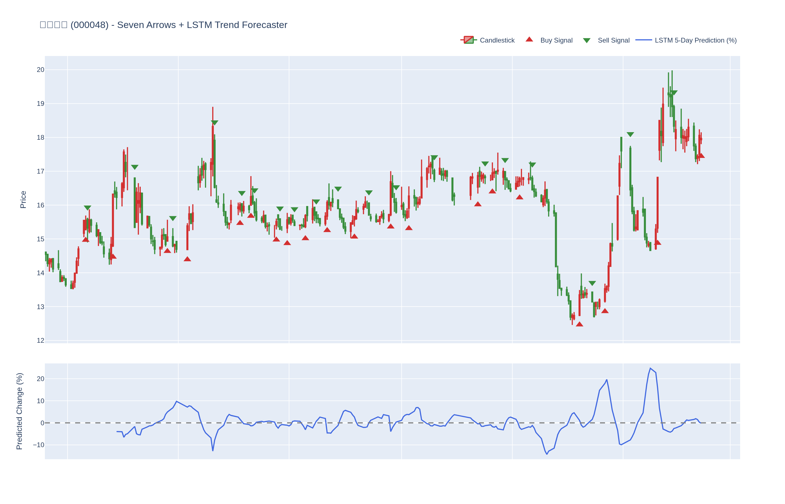Click the leftmost green sell signal triangle
This screenshot has width=785, height=504.
pos(87,207)
